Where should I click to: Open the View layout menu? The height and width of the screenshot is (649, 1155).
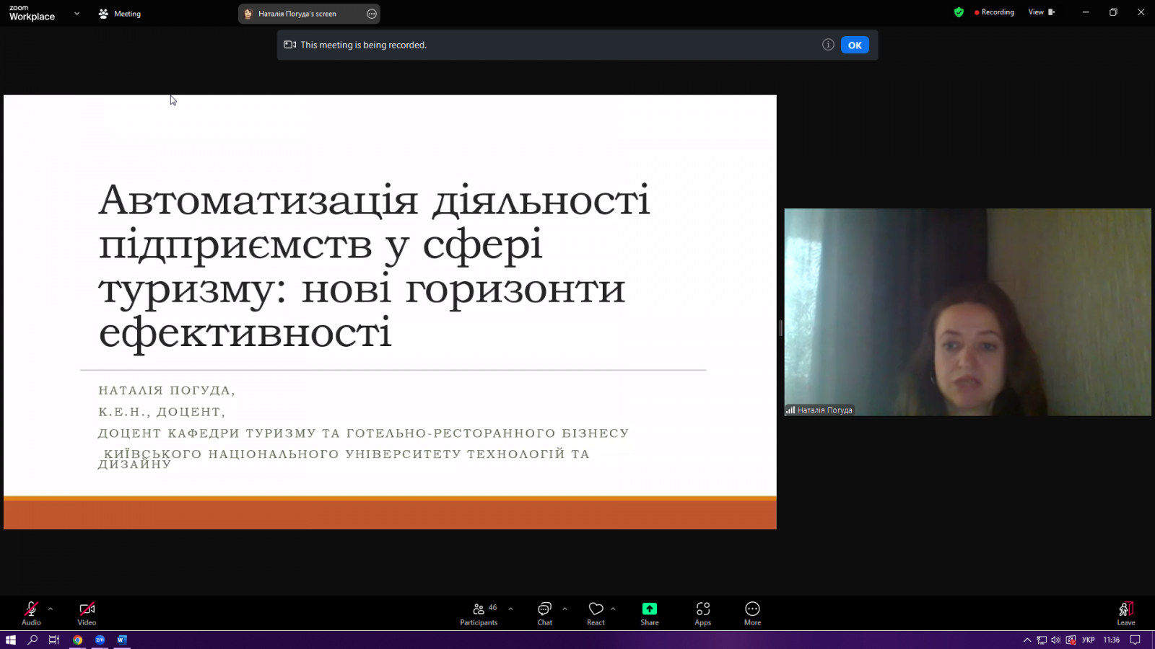[1042, 12]
